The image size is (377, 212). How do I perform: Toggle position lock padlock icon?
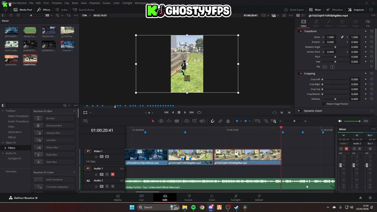pos(228,121)
